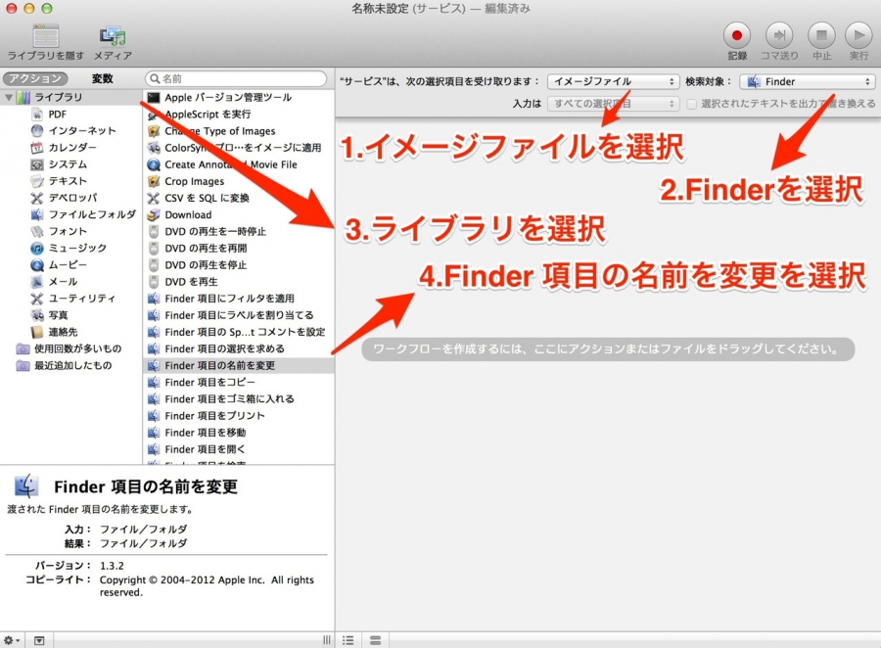Image resolution: width=881 pixels, height=648 pixels.
Task: Click the 名前 search field
Action: (x=236, y=78)
